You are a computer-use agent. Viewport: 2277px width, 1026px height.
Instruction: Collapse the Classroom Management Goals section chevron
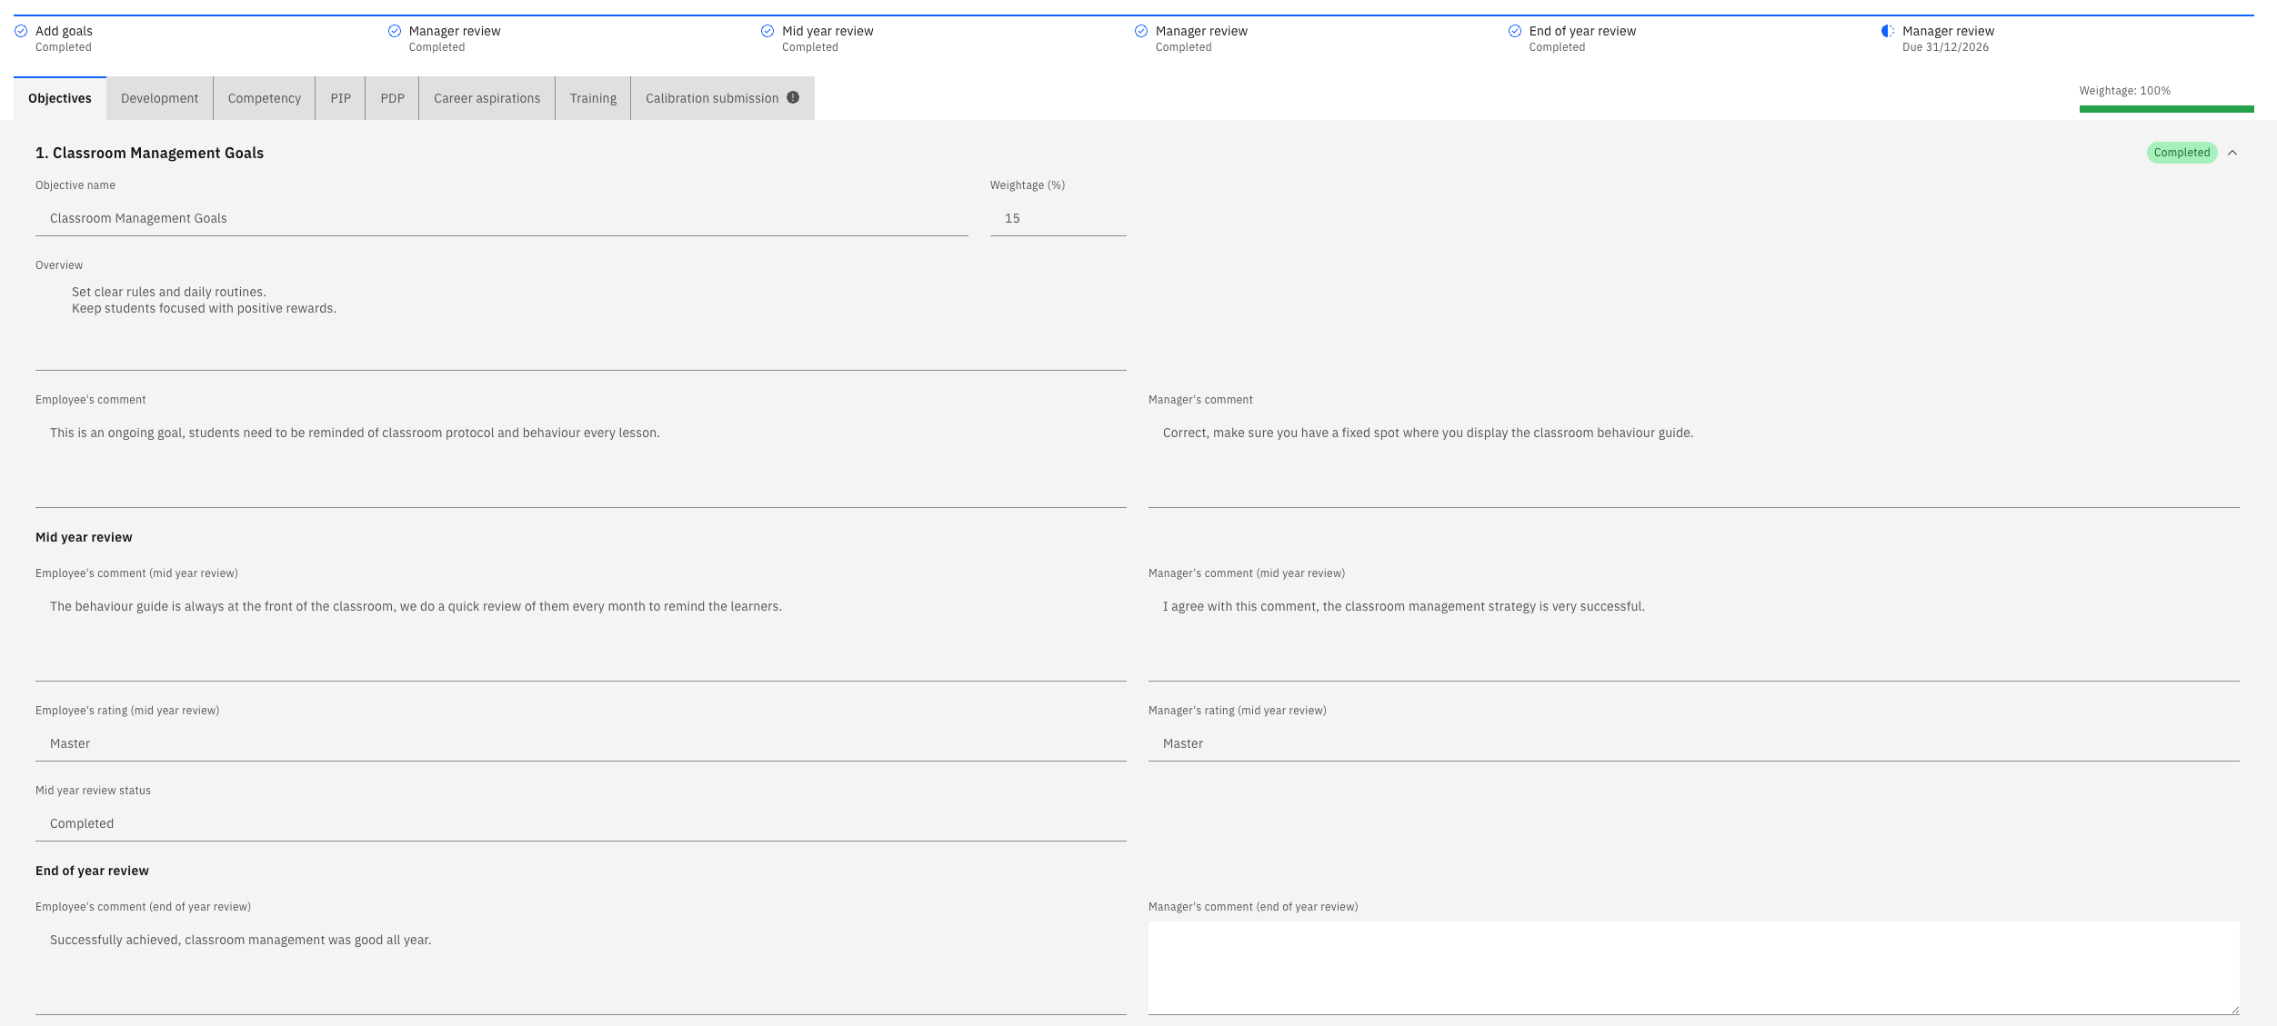(2232, 153)
